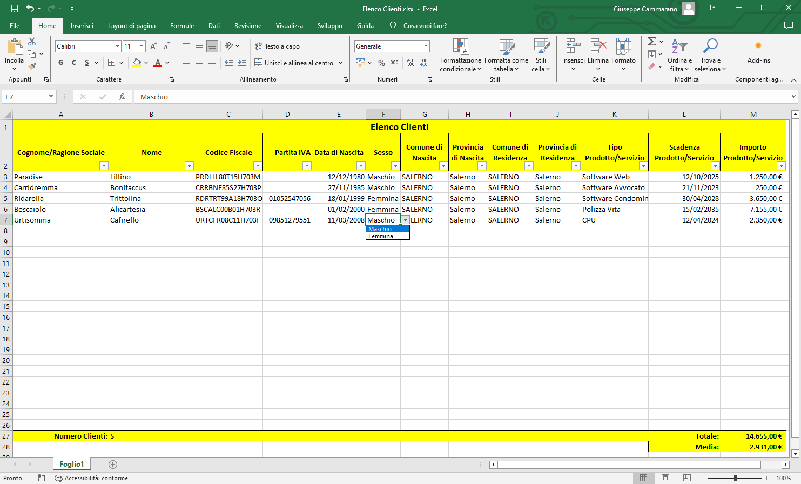Open Formatta come tabella

pos(507,55)
